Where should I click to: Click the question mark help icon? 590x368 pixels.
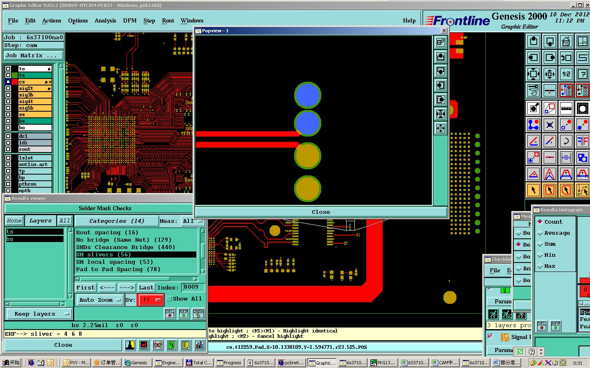(x=582, y=74)
